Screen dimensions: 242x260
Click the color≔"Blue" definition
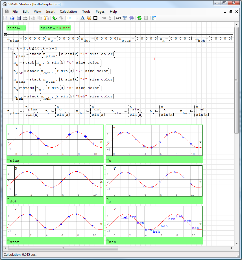pyautogui.click(x=55, y=28)
